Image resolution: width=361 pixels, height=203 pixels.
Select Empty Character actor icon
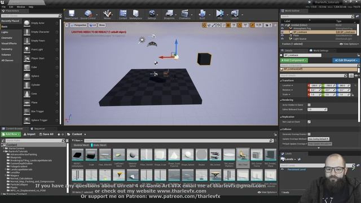pos(27,32)
